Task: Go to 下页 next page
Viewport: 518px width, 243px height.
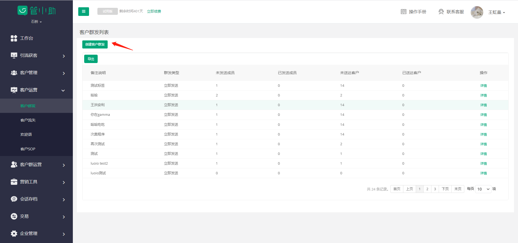Action: tap(445, 189)
